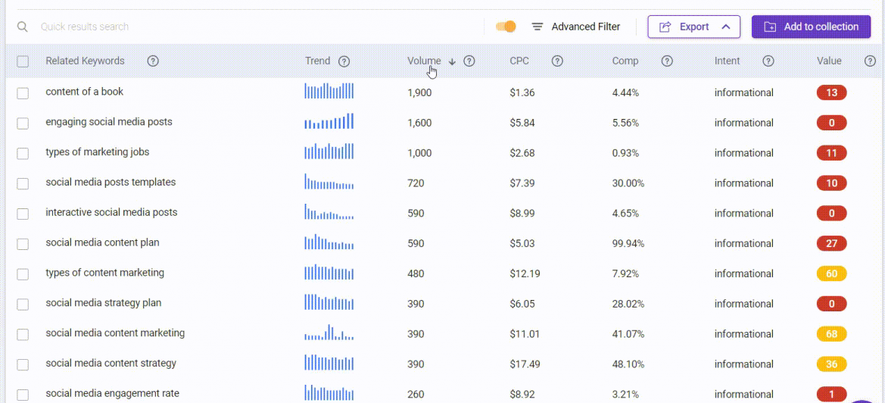Viewport: 885px width, 403px height.
Task: Sort by the Comp column header
Action: [625, 61]
